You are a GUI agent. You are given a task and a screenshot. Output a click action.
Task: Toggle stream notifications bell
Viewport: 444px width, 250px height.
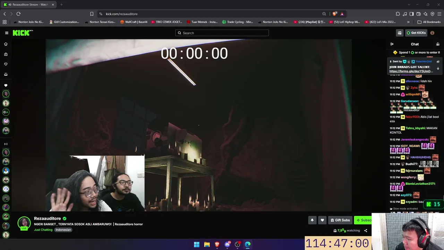[312, 220]
